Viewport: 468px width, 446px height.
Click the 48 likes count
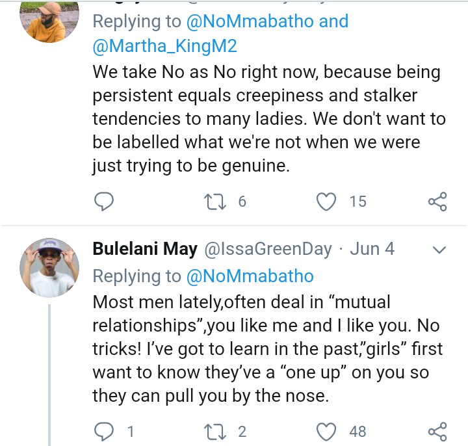[357, 430]
